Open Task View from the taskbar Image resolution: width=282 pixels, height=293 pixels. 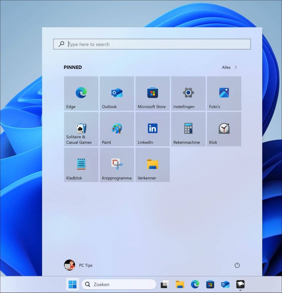164,284
